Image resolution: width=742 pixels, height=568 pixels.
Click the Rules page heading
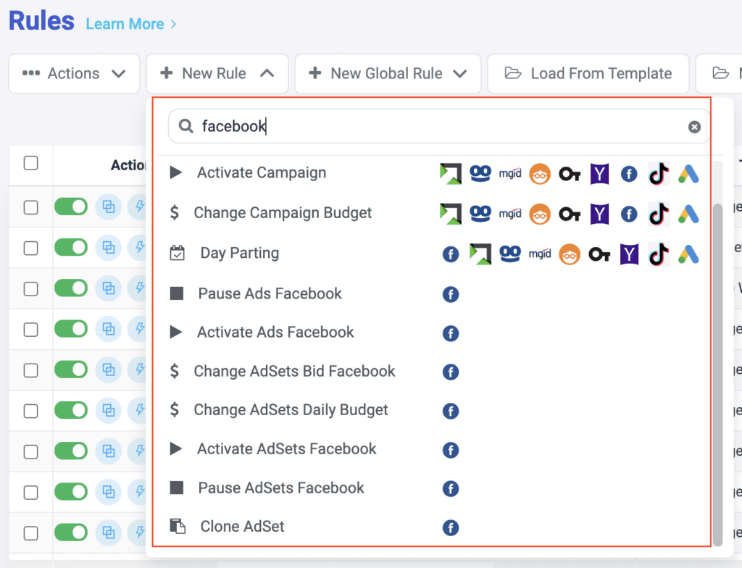41,21
